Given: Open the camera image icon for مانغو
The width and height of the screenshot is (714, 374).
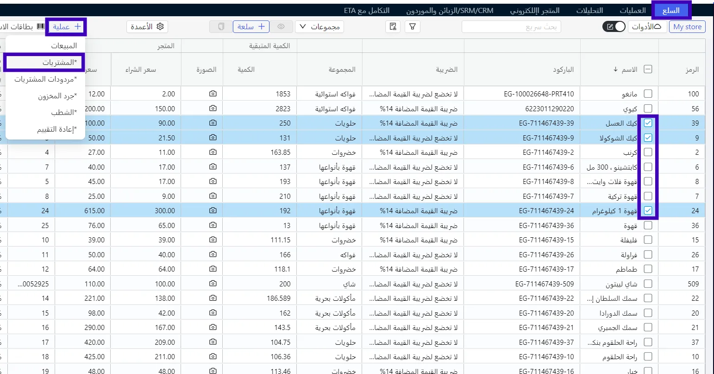Looking at the screenshot, I should pos(213,94).
